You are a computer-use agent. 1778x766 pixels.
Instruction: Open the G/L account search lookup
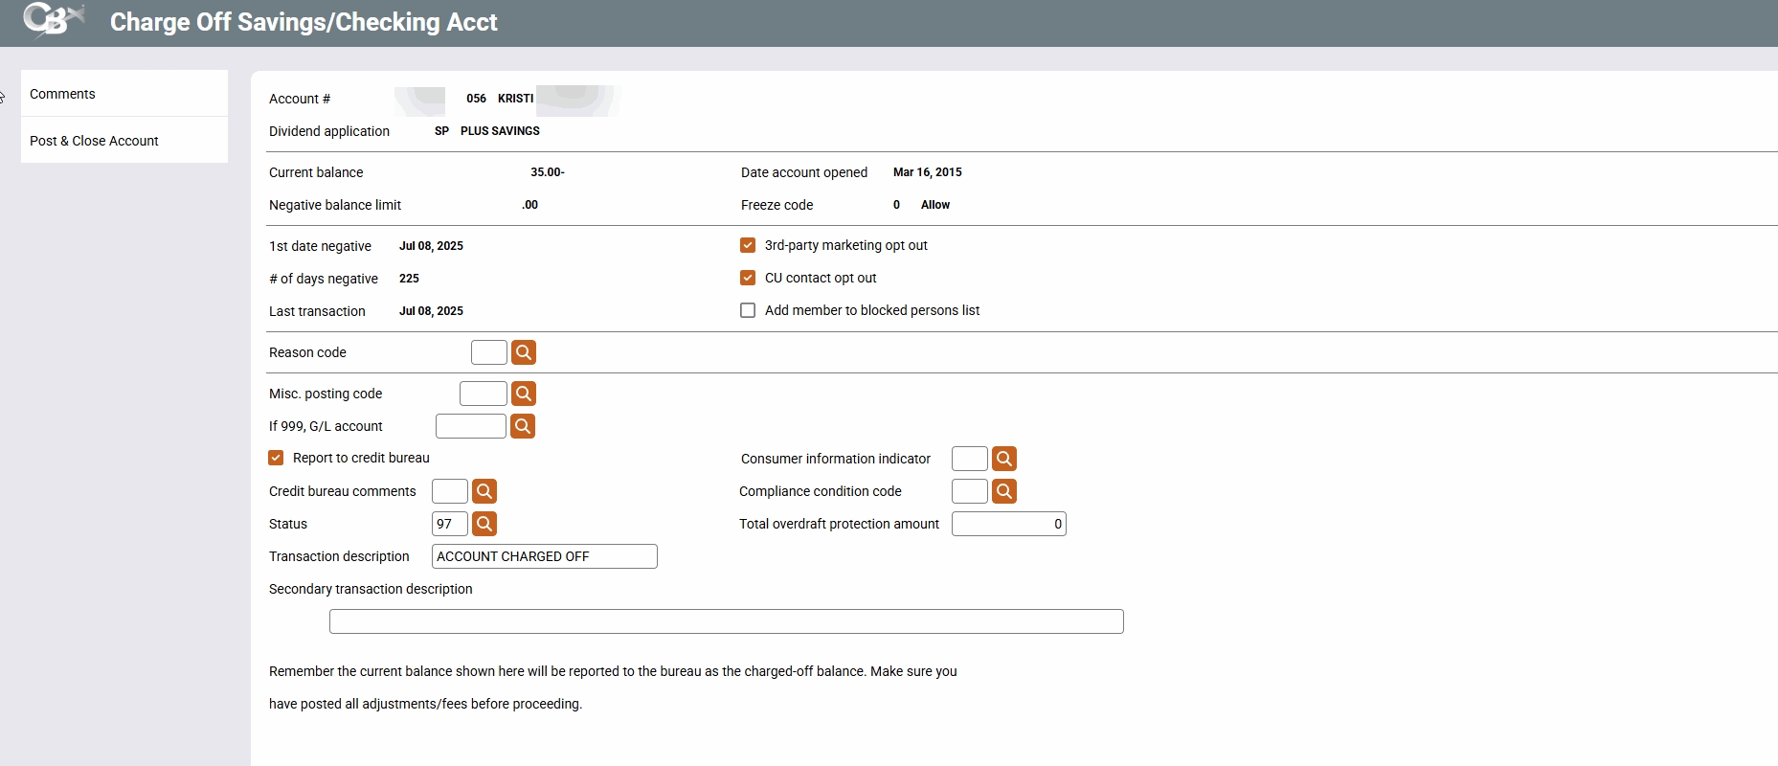coord(522,426)
